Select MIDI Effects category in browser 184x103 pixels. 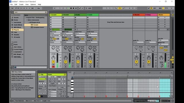18,27
